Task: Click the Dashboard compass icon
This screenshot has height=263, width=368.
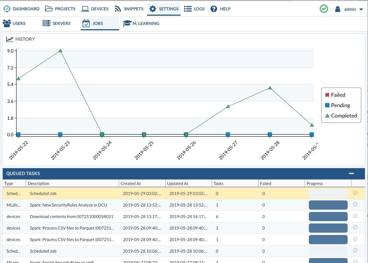Action: (7, 9)
